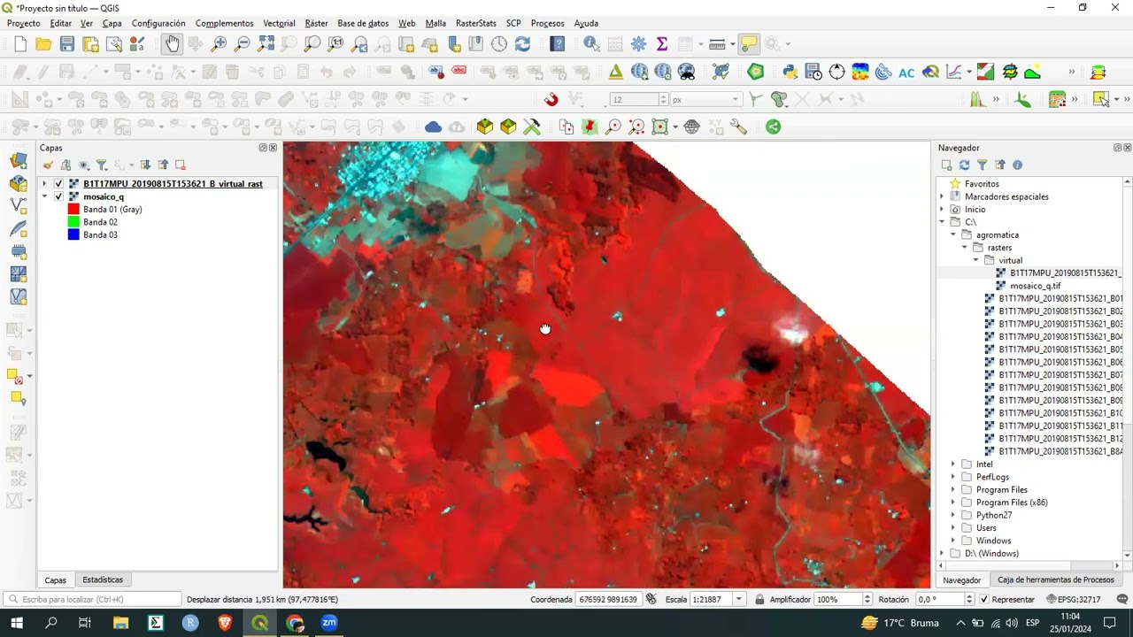Filter legend icon in Capas panel

click(x=102, y=165)
